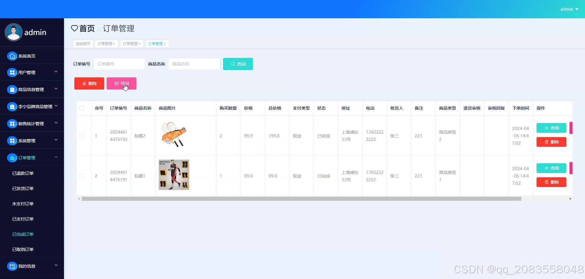Focus the 订单编号 input field
Viewport: 585px width, 279px height.
[119, 64]
